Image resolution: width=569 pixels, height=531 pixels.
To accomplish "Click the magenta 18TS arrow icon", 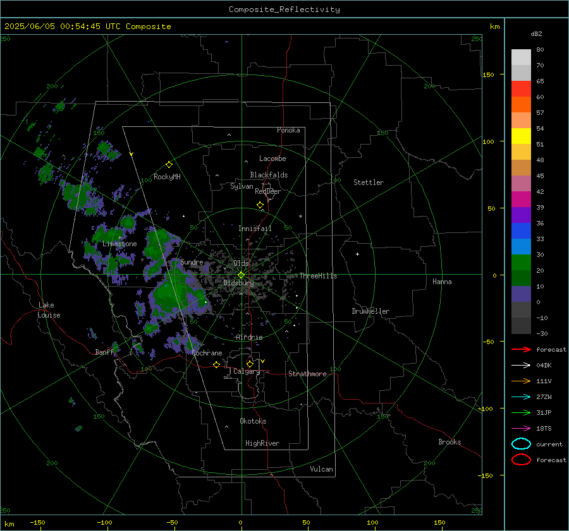I will pyautogui.click(x=521, y=429).
